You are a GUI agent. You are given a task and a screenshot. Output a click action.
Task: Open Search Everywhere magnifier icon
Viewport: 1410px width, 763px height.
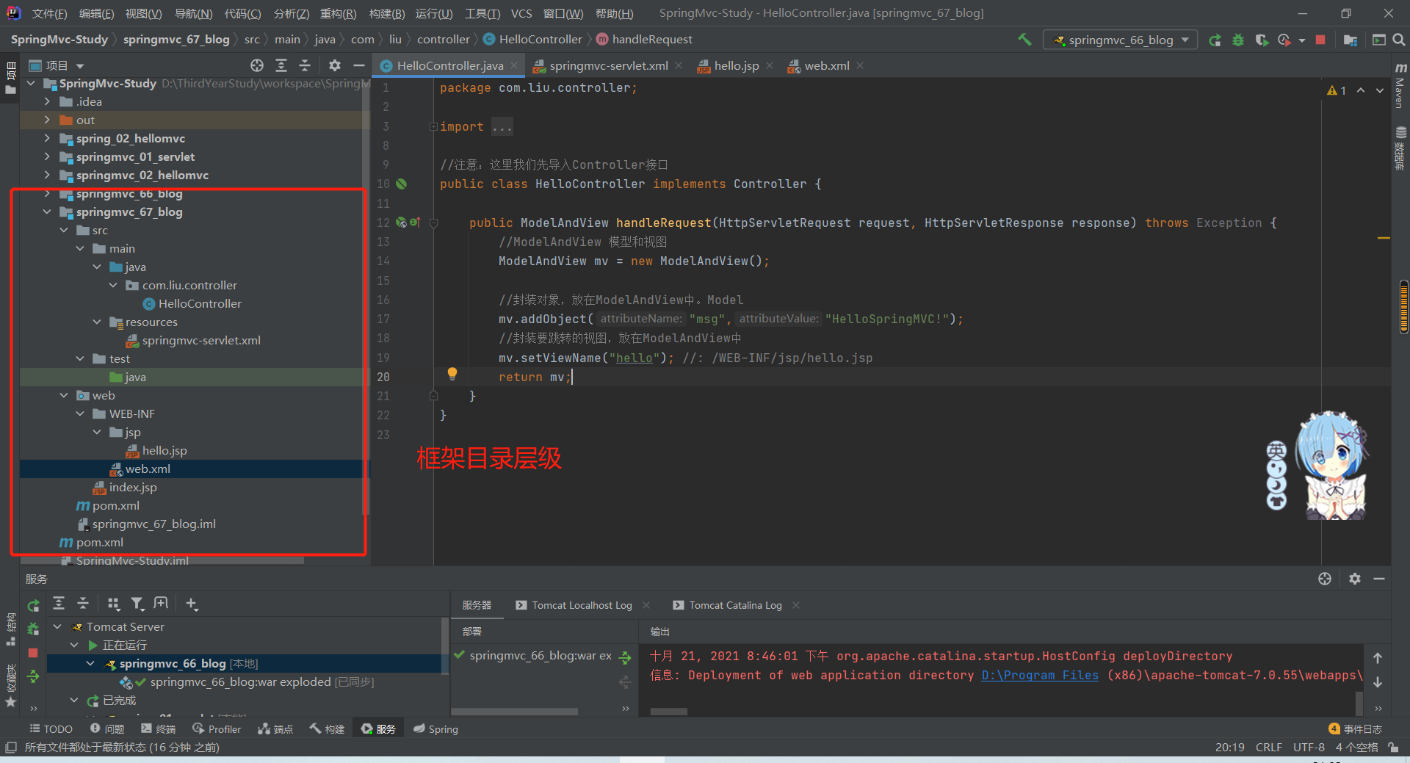click(1399, 40)
